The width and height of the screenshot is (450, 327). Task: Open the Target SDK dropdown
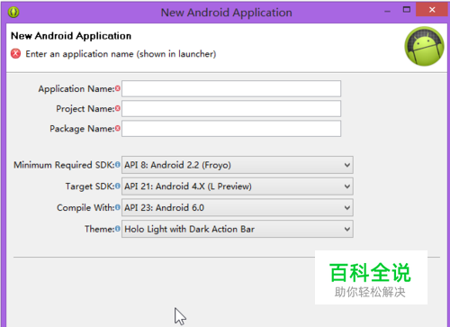(x=238, y=186)
